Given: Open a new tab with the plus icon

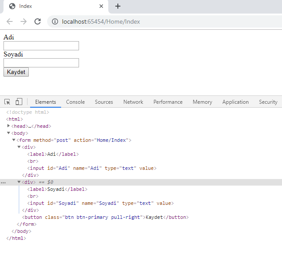Looking at the screenshot, I should pyautogui.click(x=118, y=6).
